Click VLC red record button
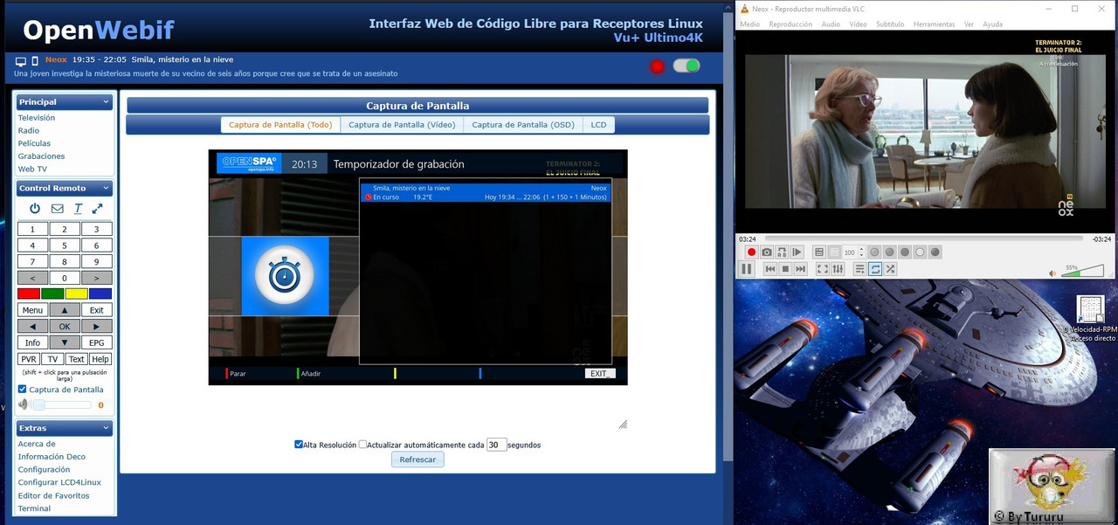Image resolution: width=1118 pixels, height=525 pixels. (x=751, y=252)
